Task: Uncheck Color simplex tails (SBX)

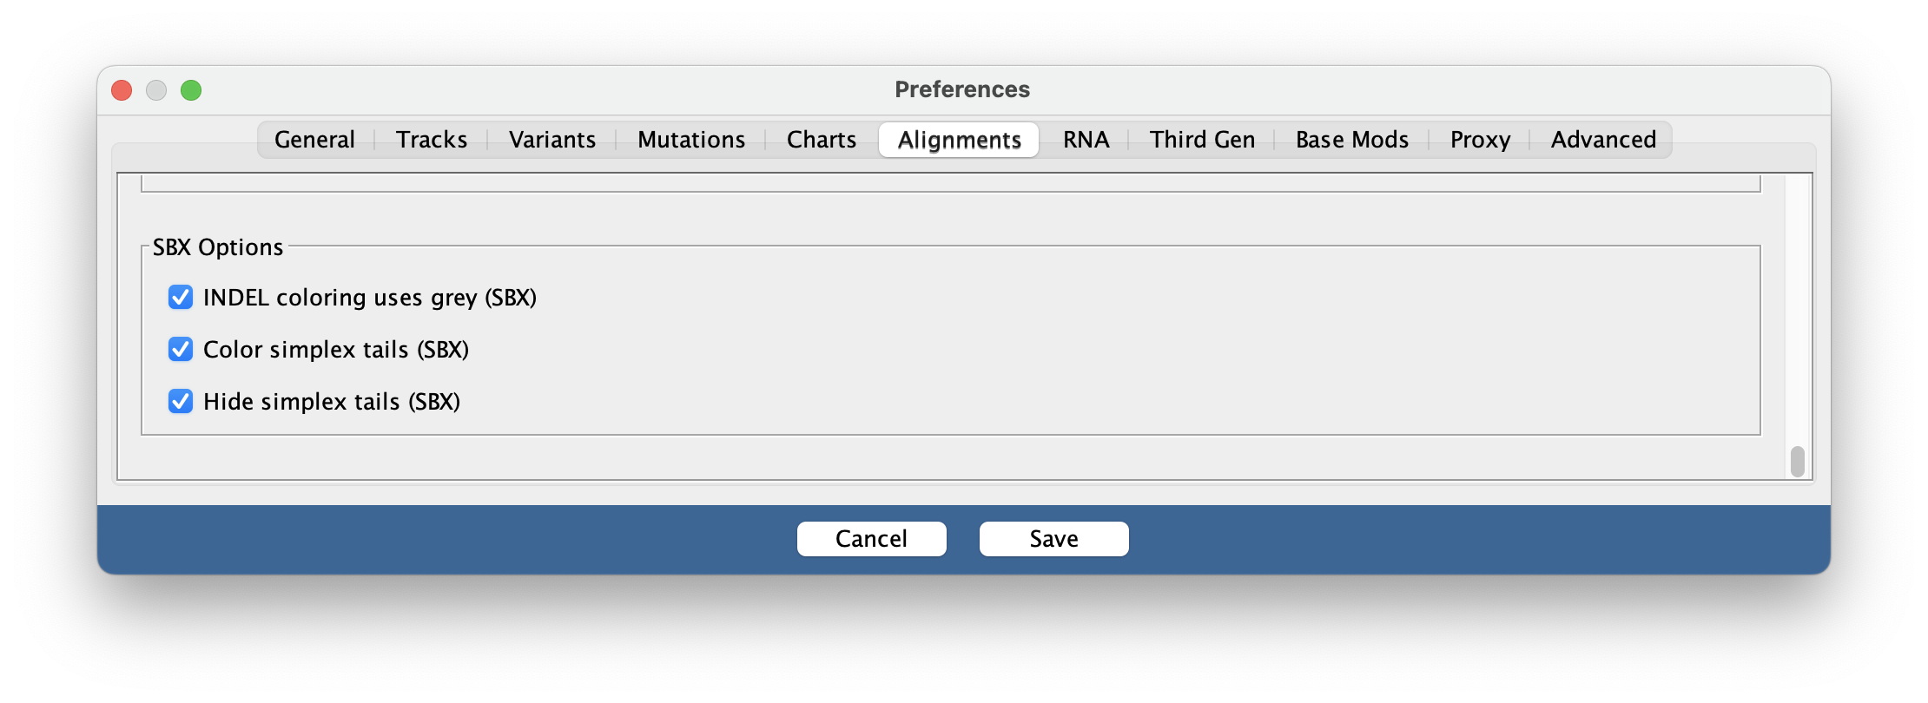Action: coord(180,349)
